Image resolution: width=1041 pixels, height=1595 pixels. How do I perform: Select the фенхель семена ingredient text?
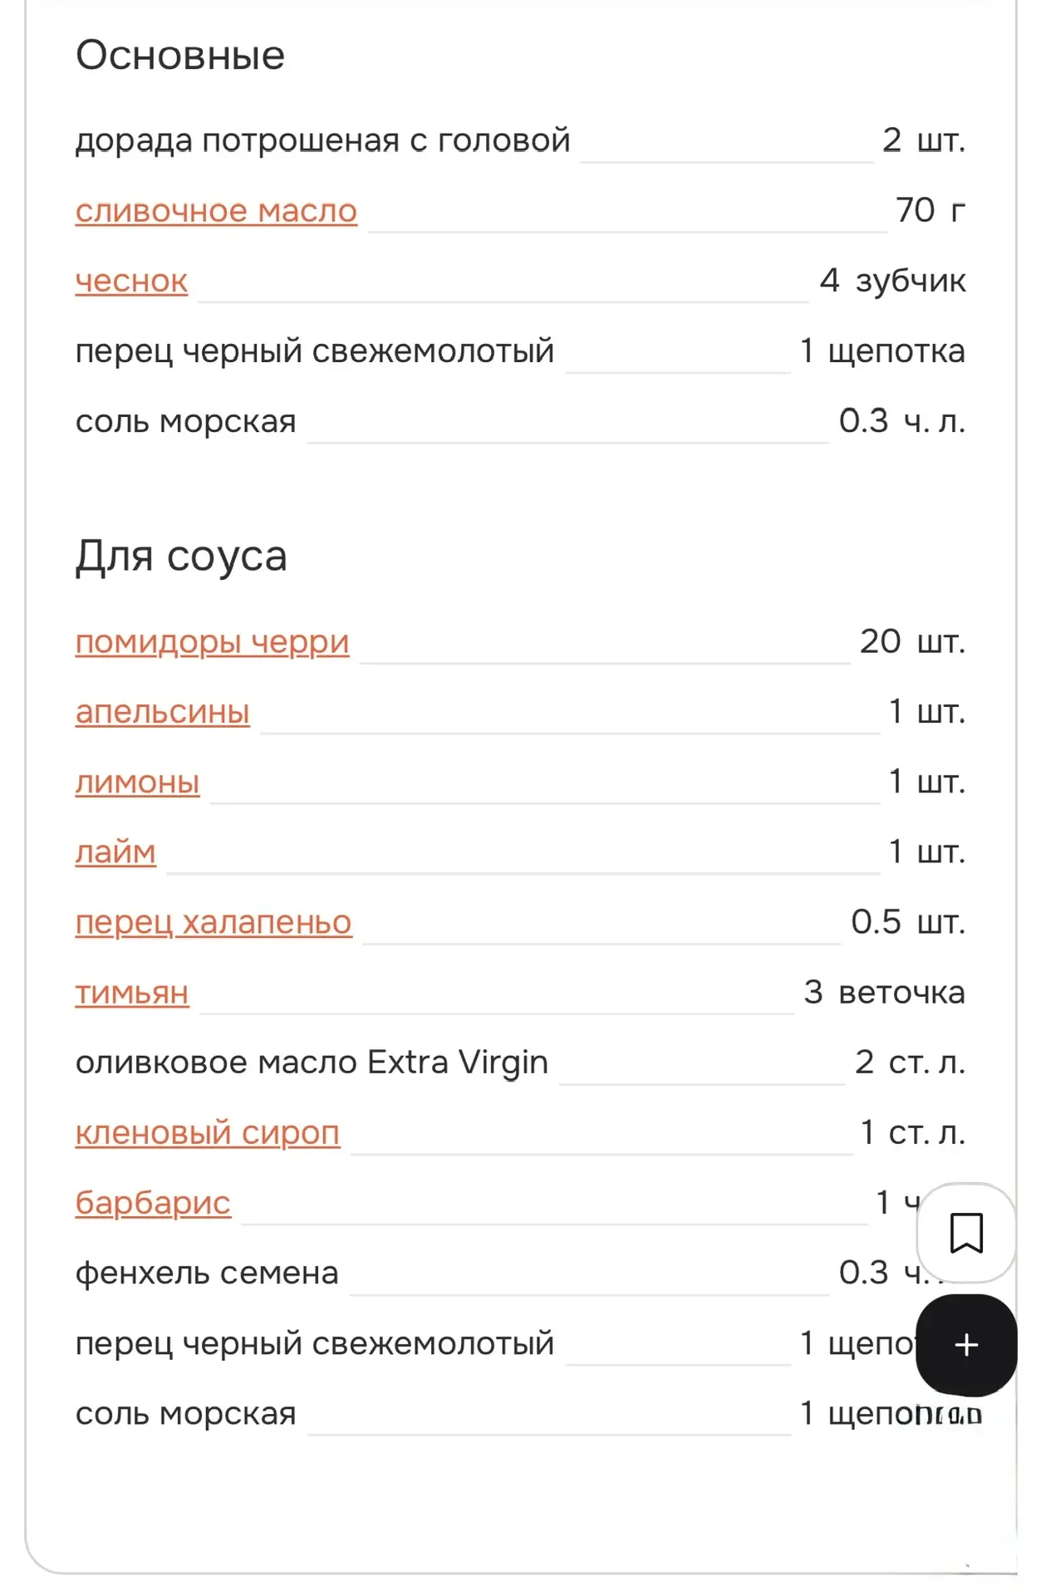point(207,1273)
